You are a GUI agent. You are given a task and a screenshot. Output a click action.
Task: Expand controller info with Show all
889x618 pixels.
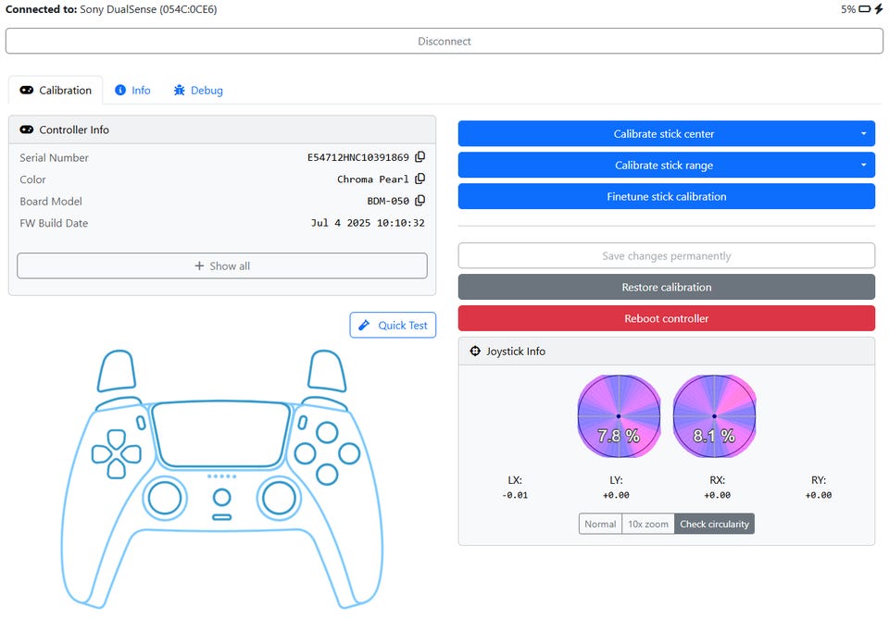tap(222, 266)
